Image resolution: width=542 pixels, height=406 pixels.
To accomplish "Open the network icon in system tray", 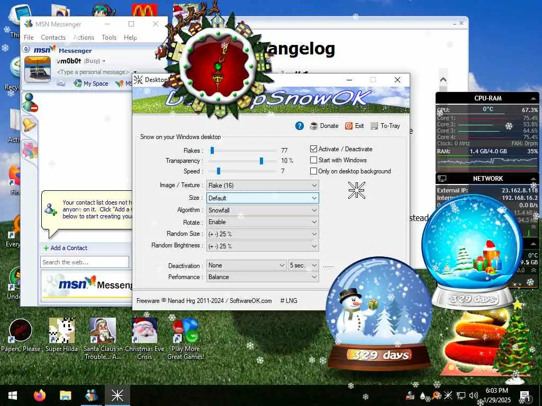I will click(461, 395).
